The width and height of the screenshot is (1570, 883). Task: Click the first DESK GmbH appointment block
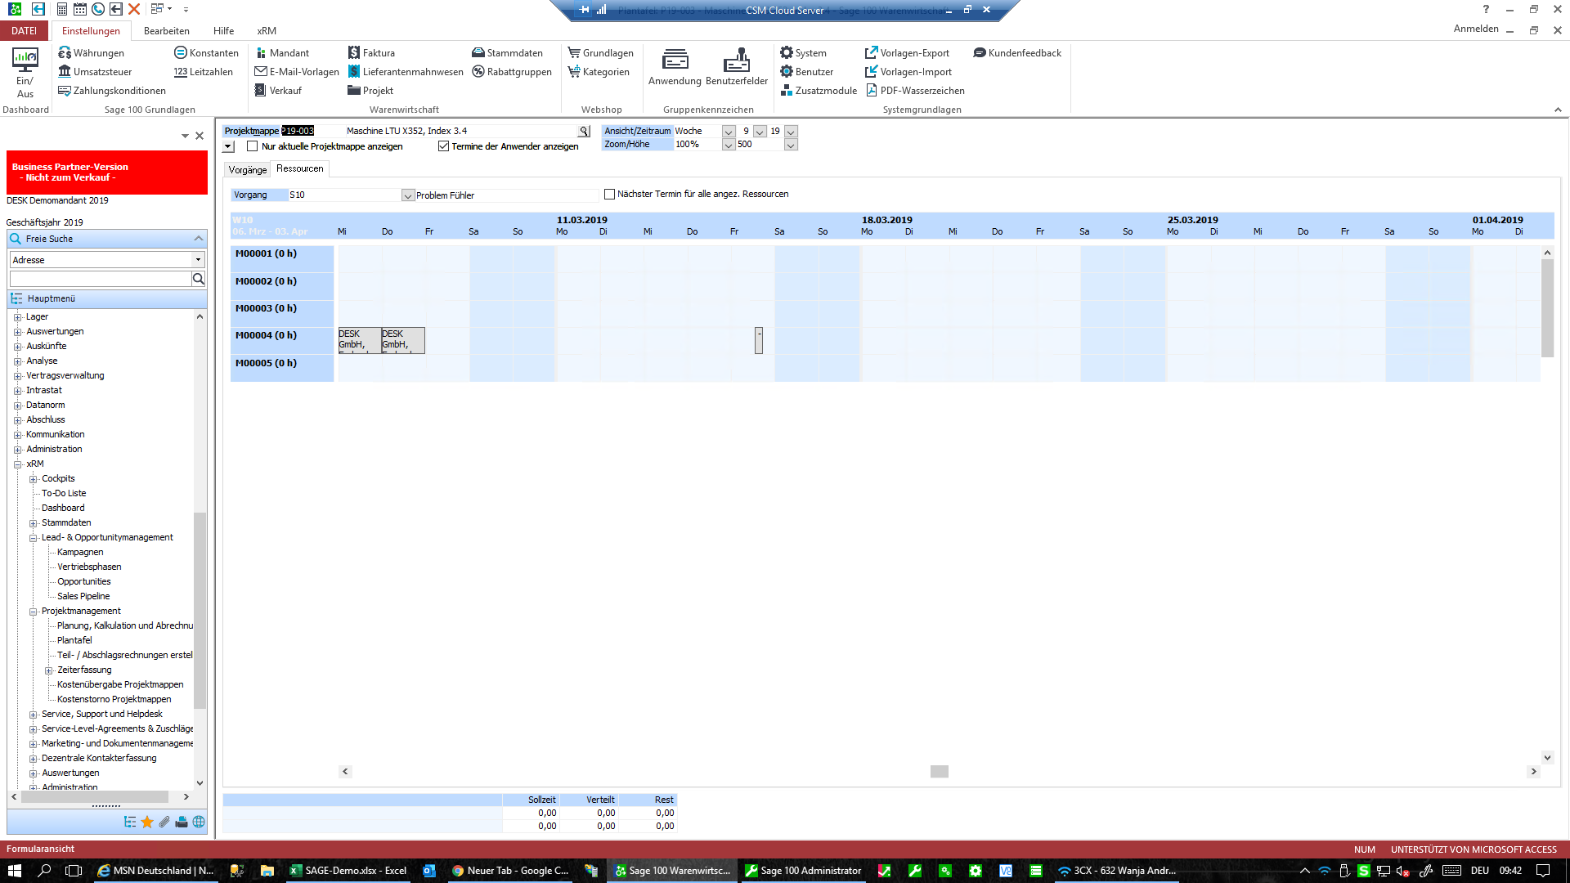(360, 340)
